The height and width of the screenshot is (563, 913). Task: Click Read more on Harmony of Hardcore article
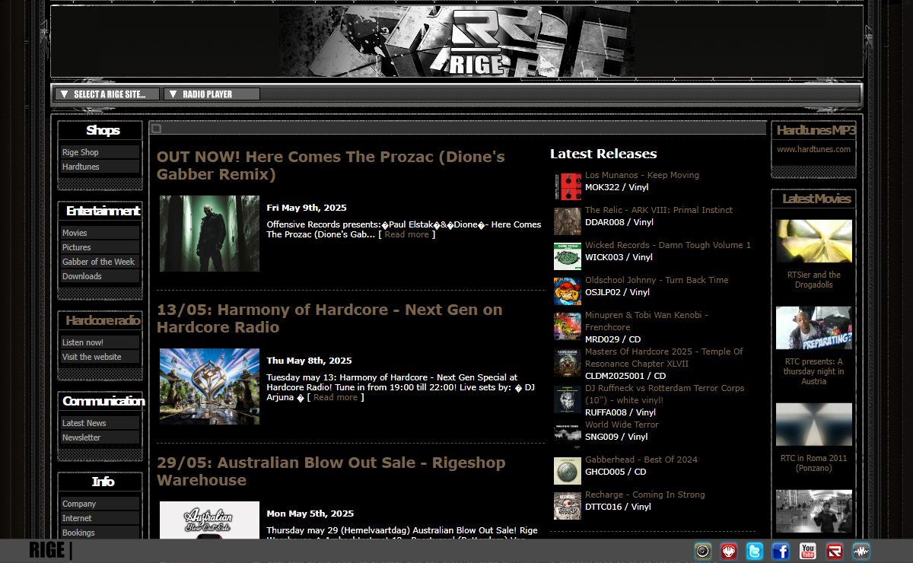pos(335,397)
